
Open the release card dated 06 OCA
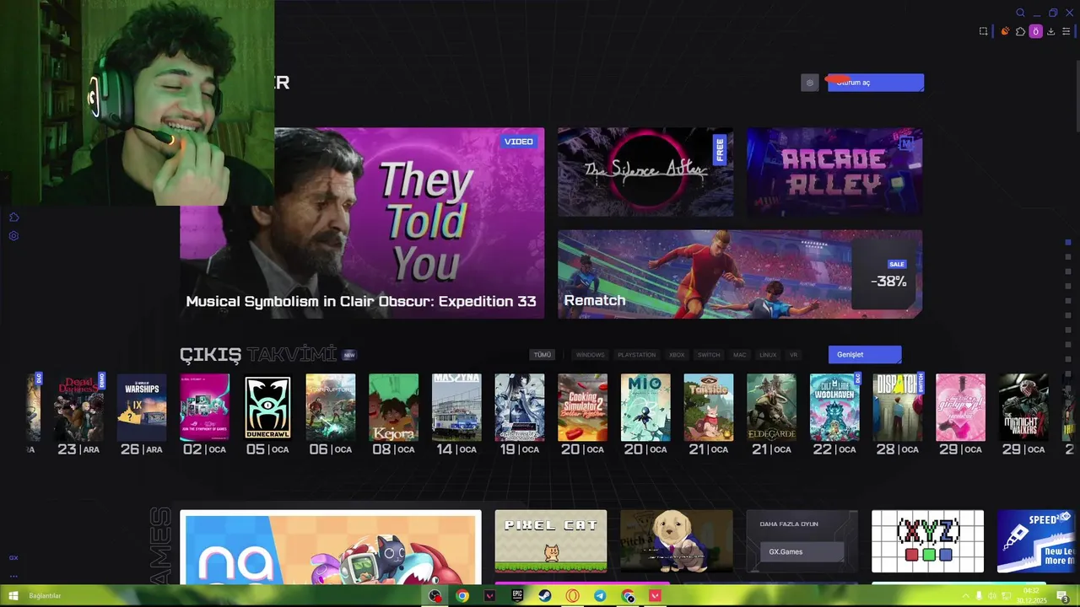pyautogui.click(x=331, y=407)
